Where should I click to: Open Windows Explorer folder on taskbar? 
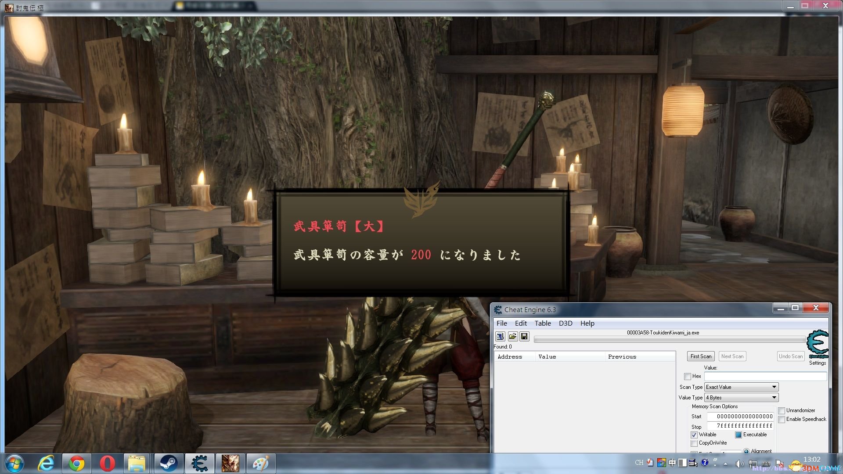coord(137,463)
